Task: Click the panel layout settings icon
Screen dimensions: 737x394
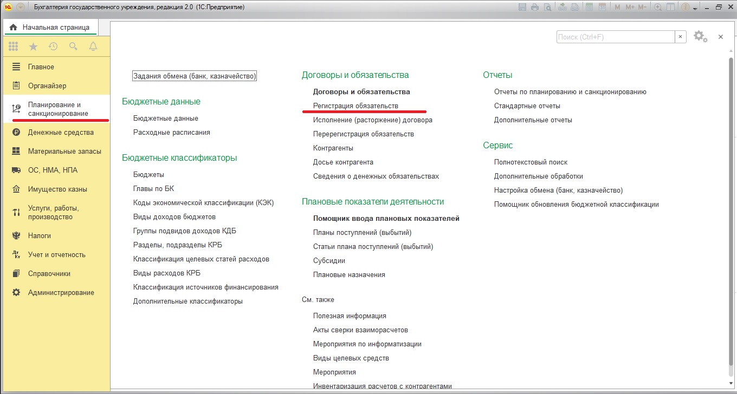Action: [x=670, y=7]
